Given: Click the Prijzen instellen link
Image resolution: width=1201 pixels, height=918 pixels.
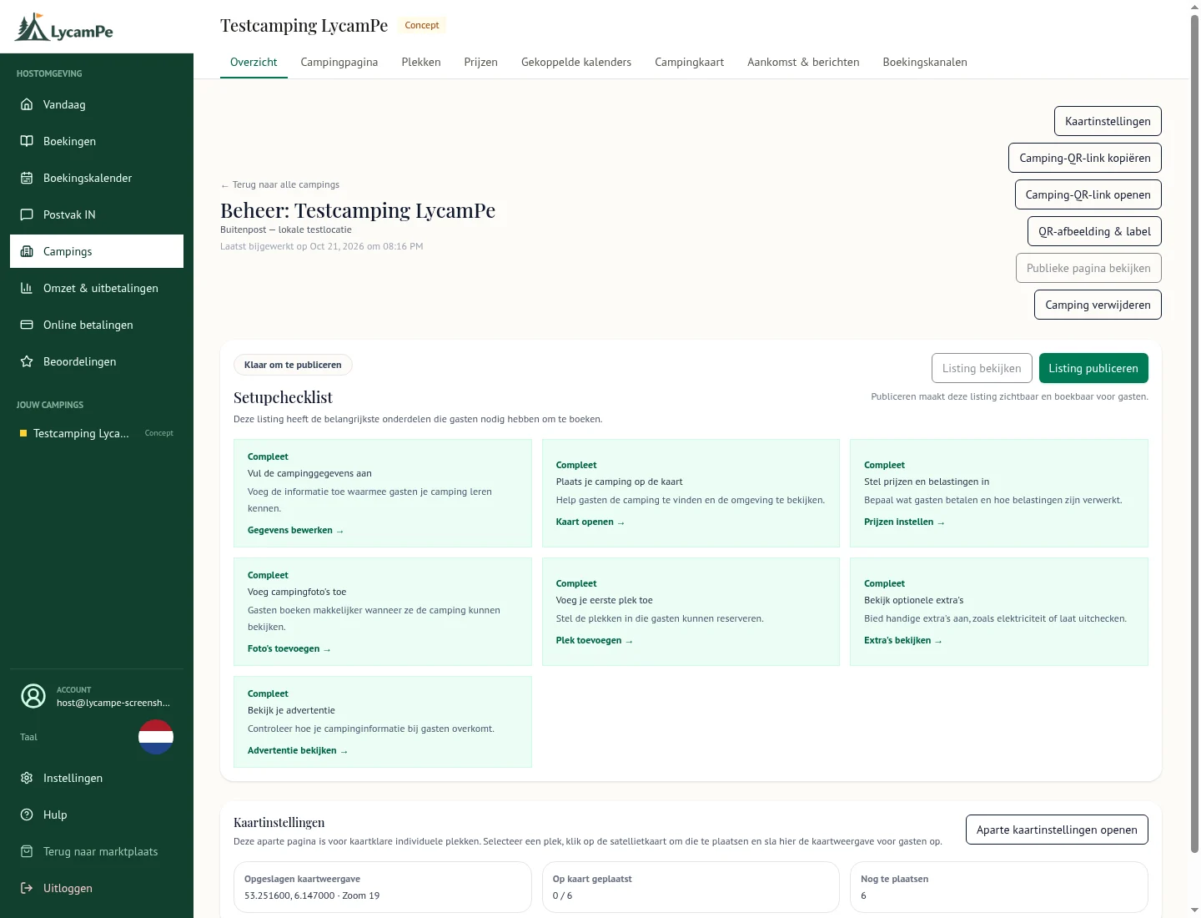Looking at the screenshot, I should [x=904, y=522].
